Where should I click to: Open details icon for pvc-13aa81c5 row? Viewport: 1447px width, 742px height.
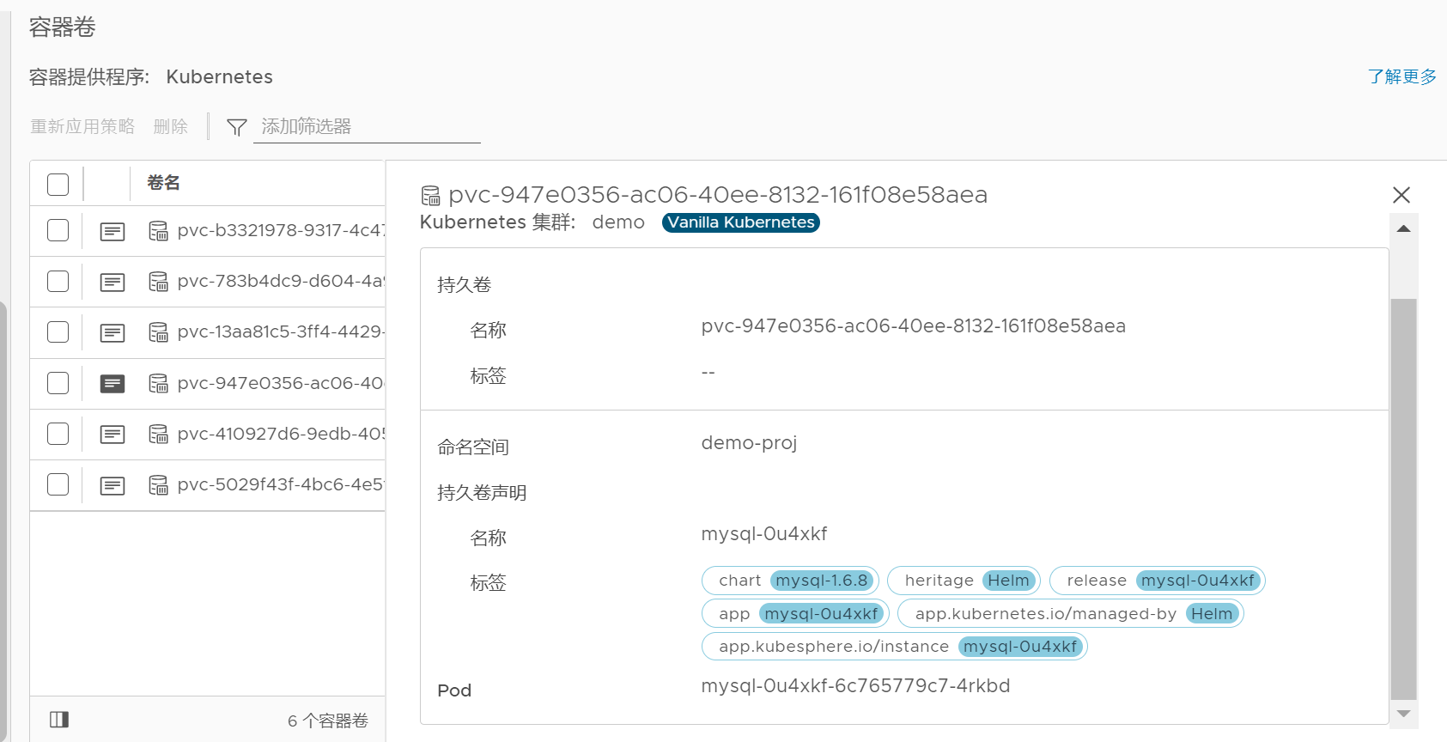112,332
